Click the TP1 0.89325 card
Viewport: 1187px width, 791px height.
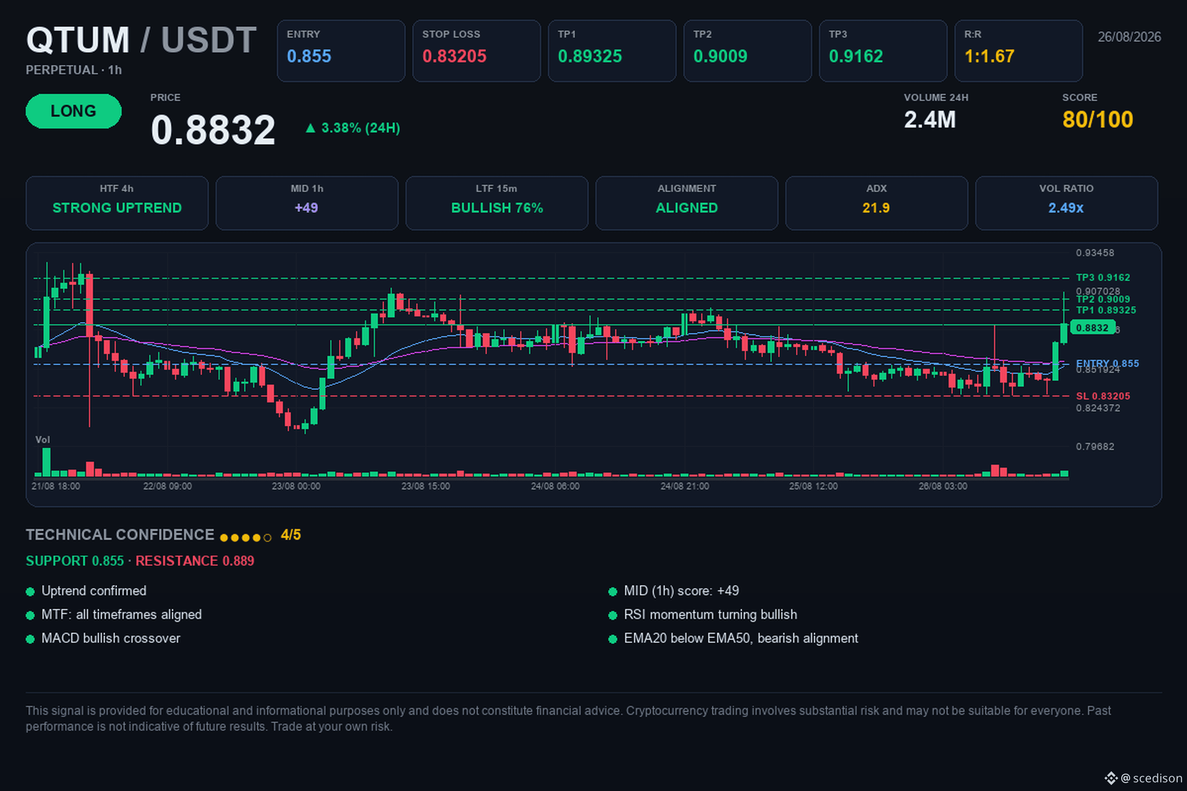[612, 51]
